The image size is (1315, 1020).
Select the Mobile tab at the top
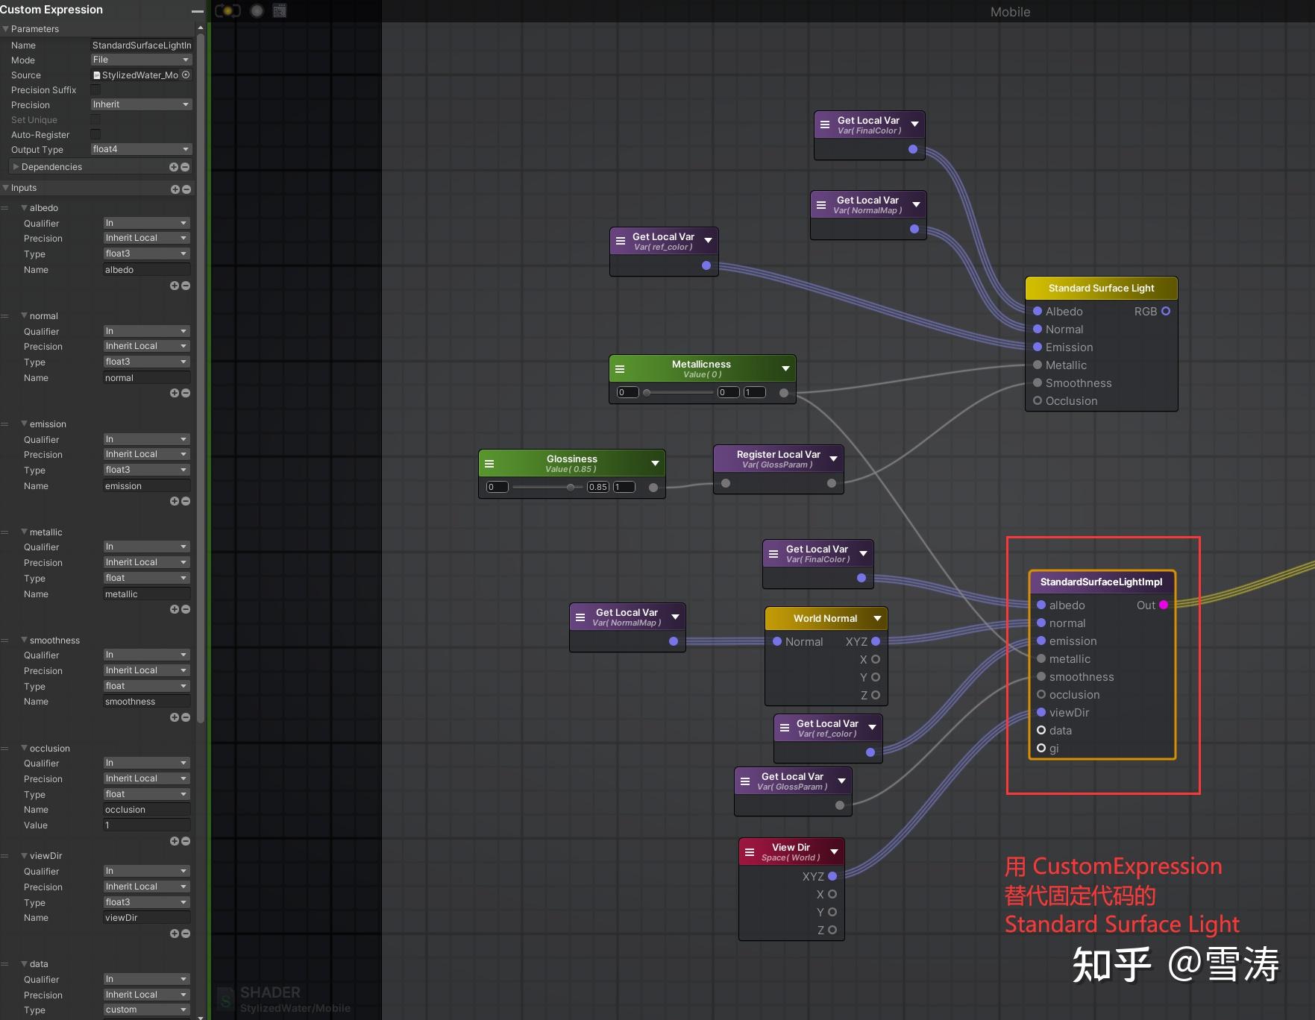pos(1011,12)
